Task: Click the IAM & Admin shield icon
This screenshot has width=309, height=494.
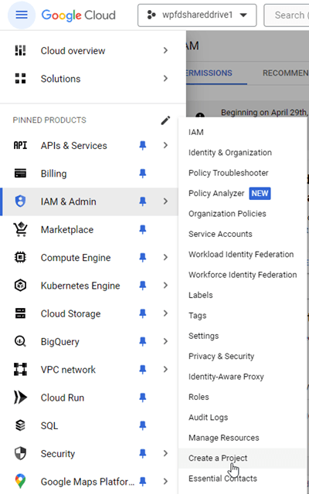Action: (21, 201)
